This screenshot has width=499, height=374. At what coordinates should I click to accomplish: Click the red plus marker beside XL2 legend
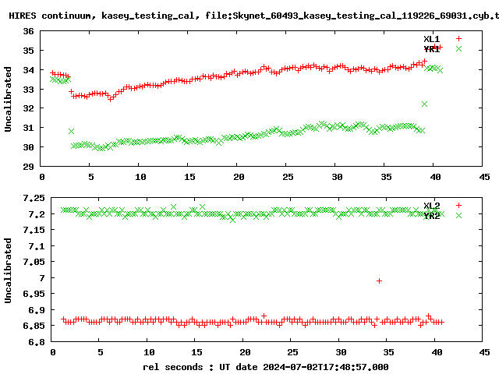(458, 205)
